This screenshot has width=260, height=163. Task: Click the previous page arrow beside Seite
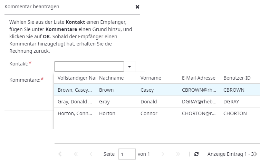(x=91, y=154)
